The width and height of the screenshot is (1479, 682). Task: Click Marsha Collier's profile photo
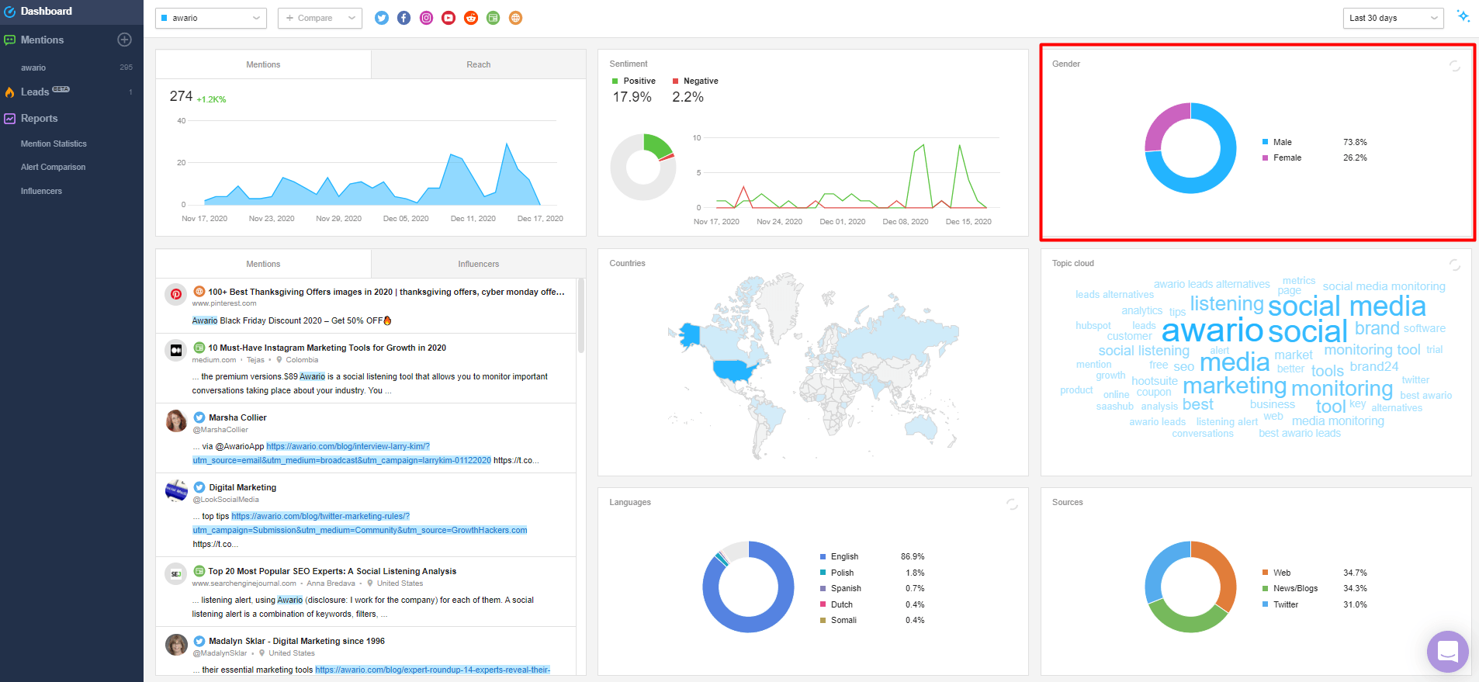(x=176, y=421)
